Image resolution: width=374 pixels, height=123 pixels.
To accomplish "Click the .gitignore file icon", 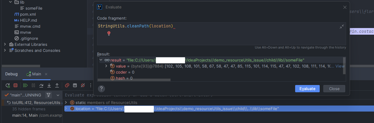I will coord(17,38).
